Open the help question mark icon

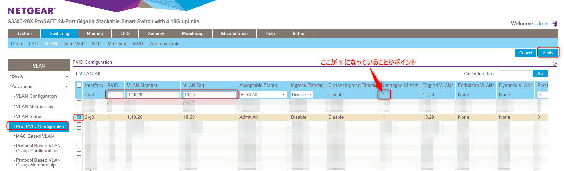(x=555, y=64)
